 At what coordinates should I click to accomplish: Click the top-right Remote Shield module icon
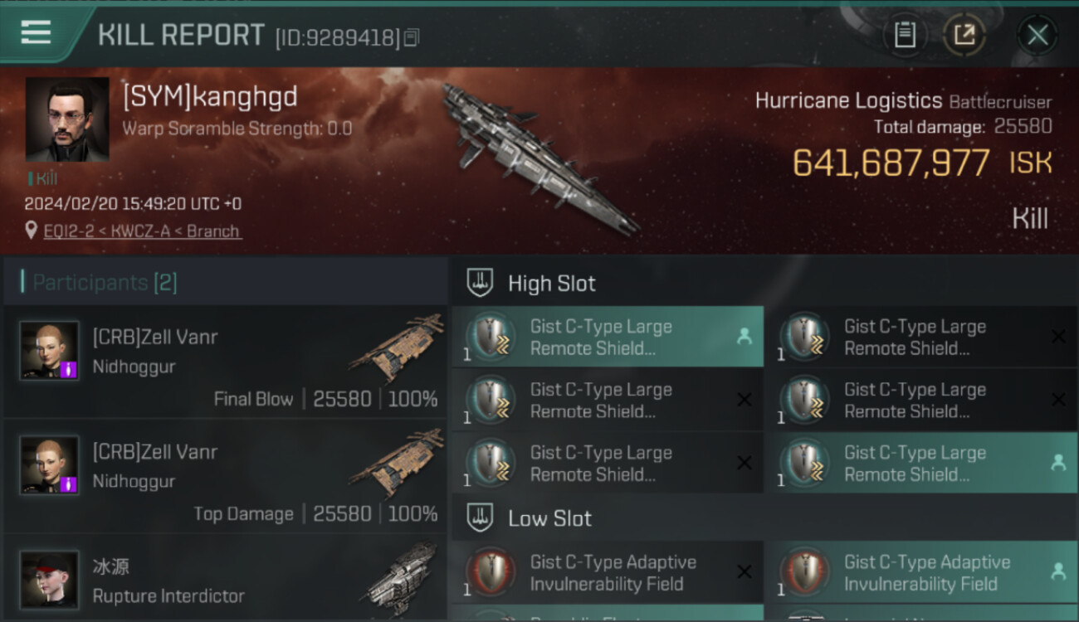pyautogui.click(x=804, y=337)
